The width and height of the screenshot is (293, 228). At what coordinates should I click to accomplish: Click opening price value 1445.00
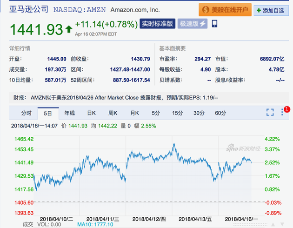coord(57,59)
